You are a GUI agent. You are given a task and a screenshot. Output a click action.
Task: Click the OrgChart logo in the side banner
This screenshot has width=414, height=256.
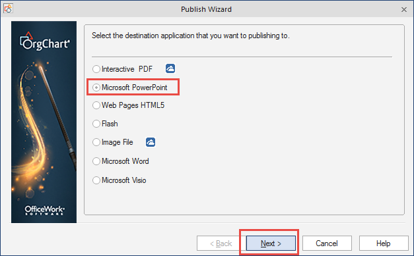point(45,41)
